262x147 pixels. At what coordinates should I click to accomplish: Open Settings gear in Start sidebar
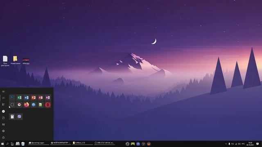(3, 131)
